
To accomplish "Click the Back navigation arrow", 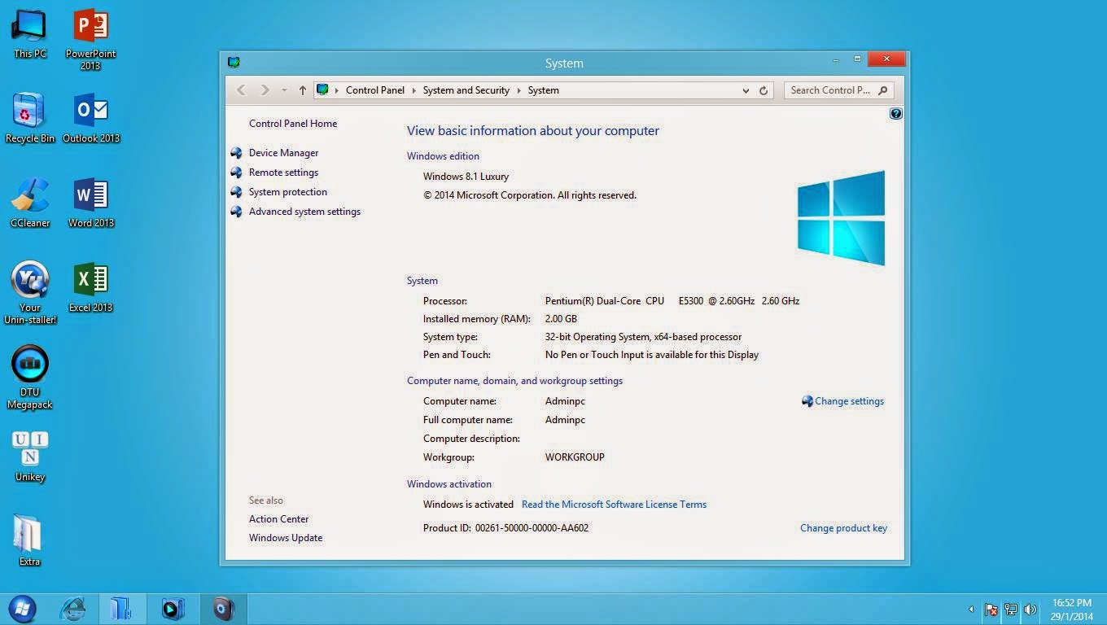I will 241,90.
